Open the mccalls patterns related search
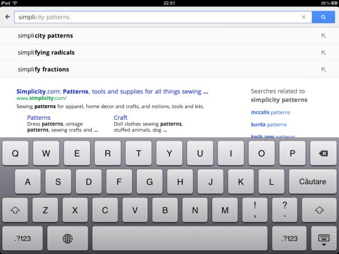 (x=271, y=112)
